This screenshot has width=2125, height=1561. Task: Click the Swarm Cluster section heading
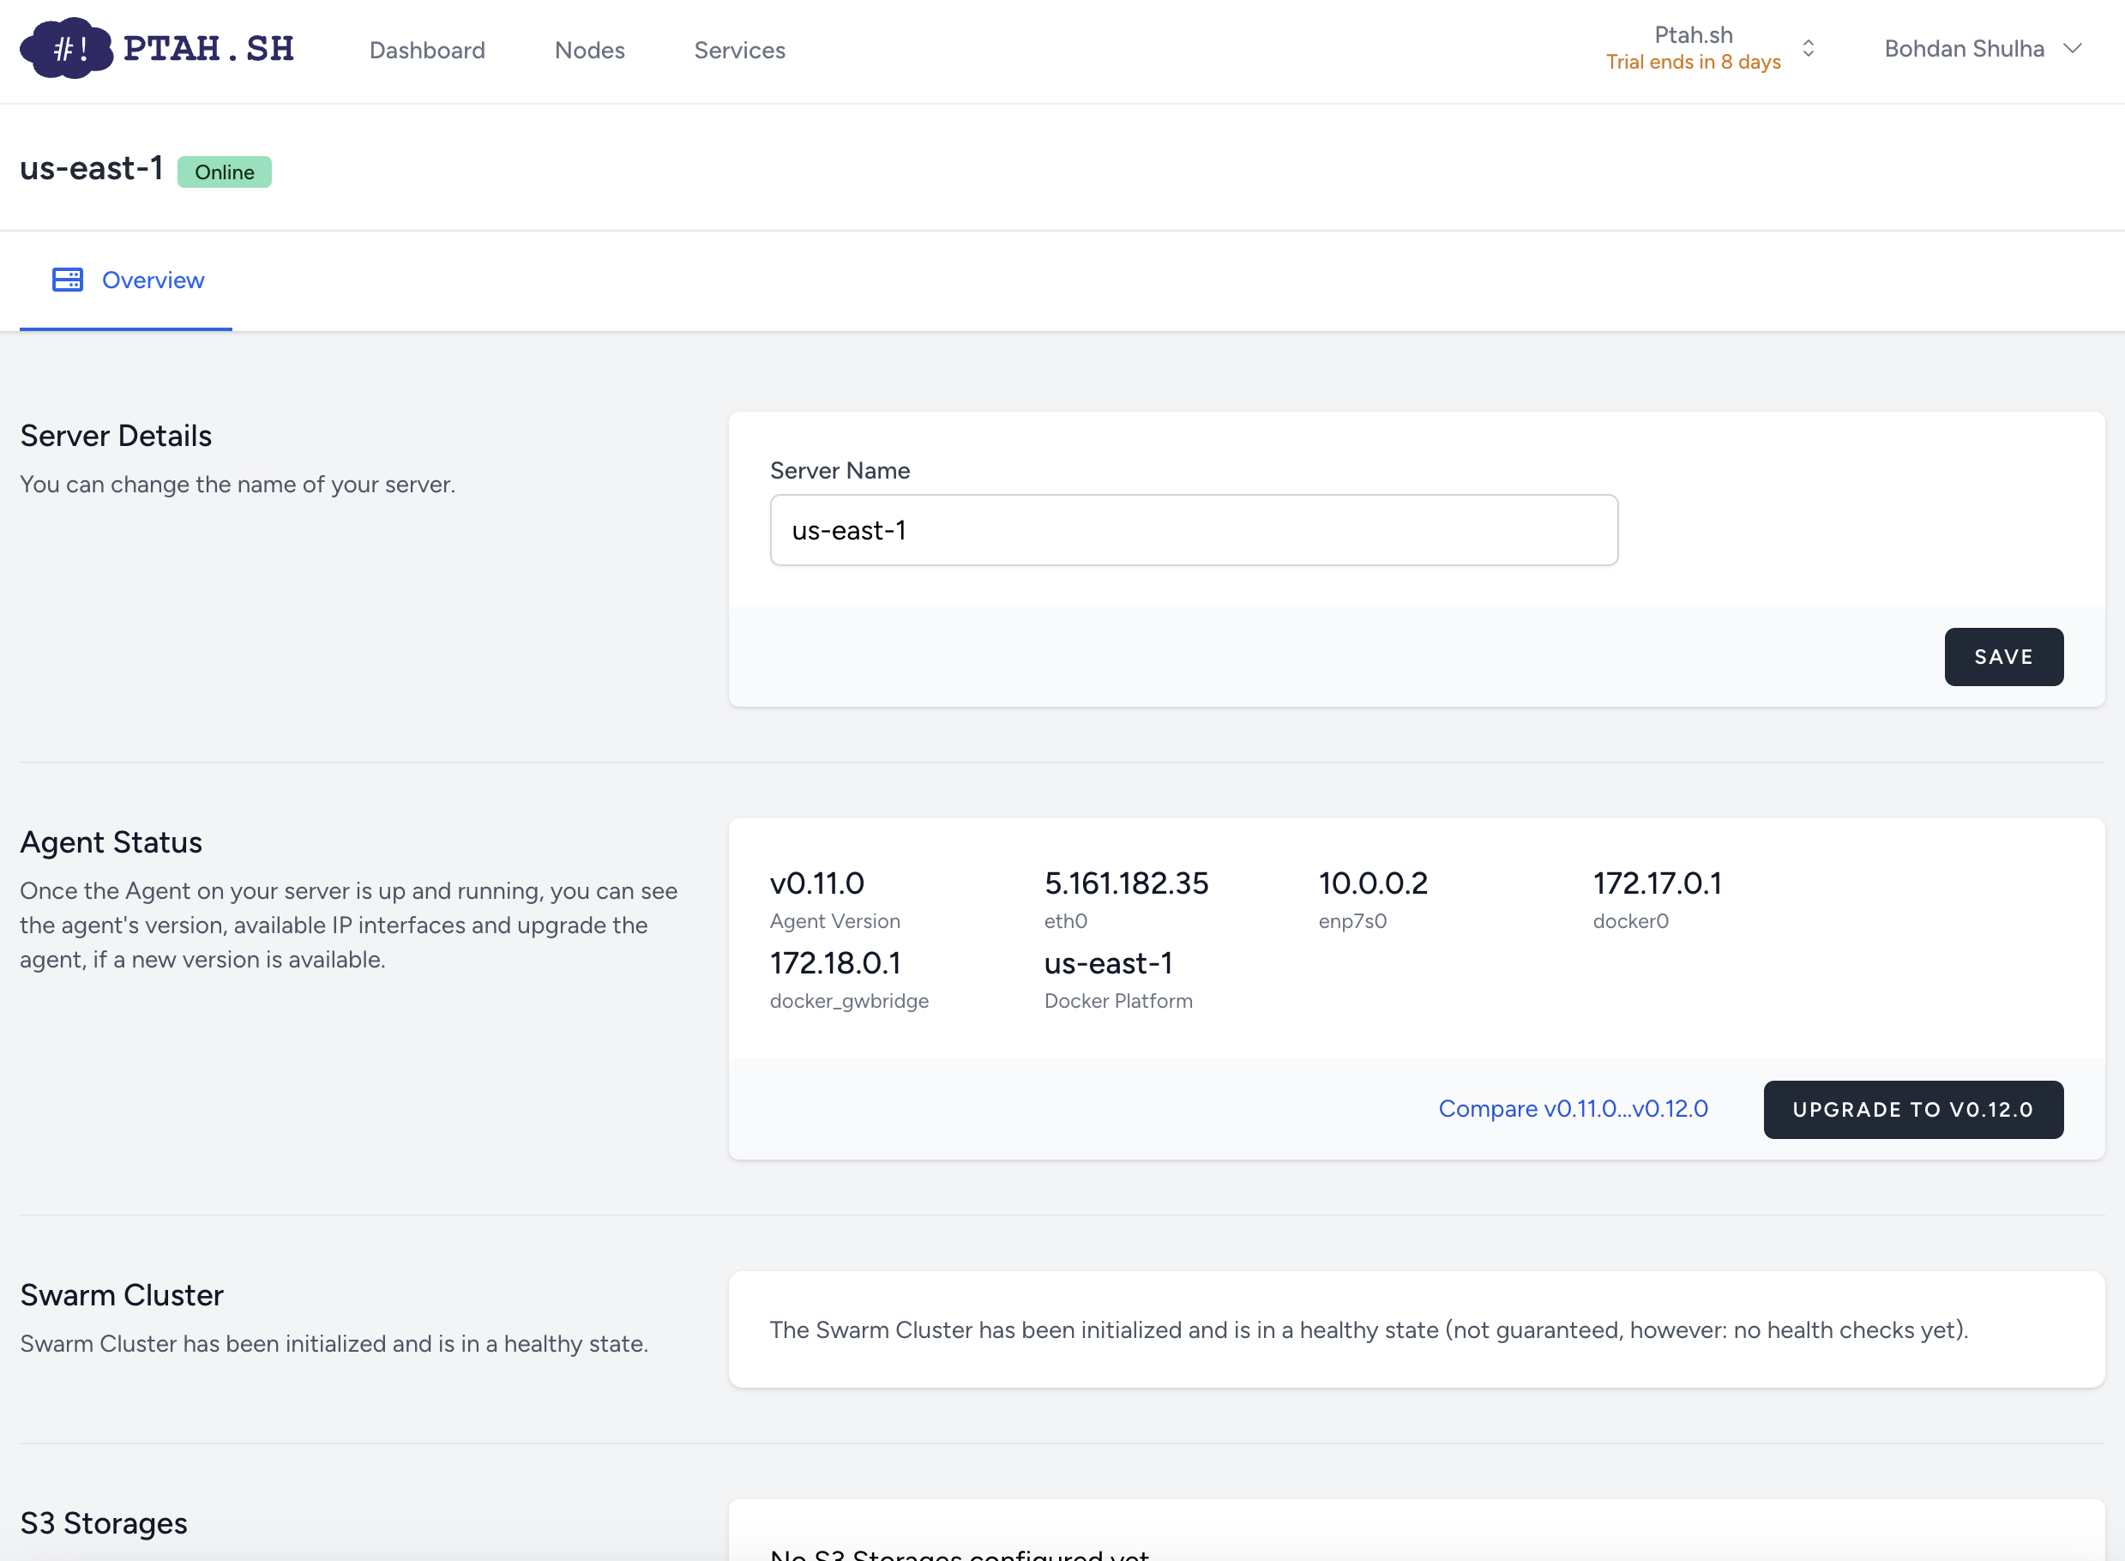pos(122,1294)
